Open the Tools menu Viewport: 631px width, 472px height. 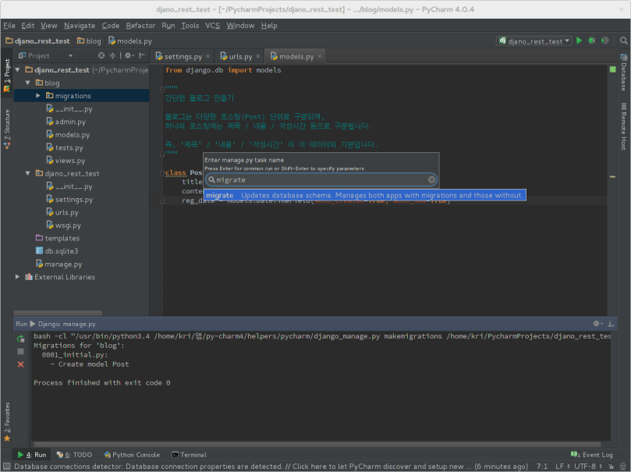pos(190,26)
